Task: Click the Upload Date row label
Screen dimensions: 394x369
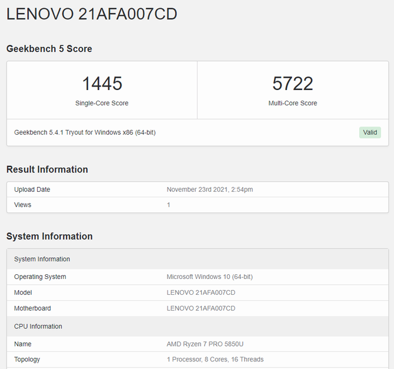Action: click(32, 190)
